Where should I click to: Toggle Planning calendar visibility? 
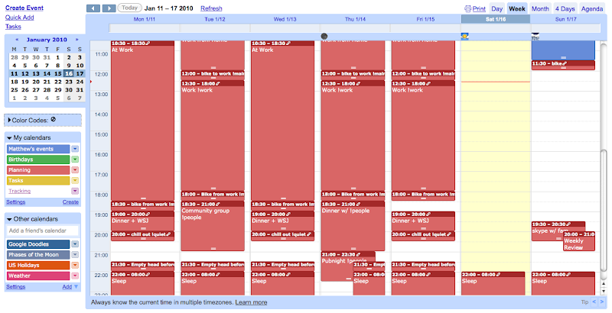pos(38,169)
